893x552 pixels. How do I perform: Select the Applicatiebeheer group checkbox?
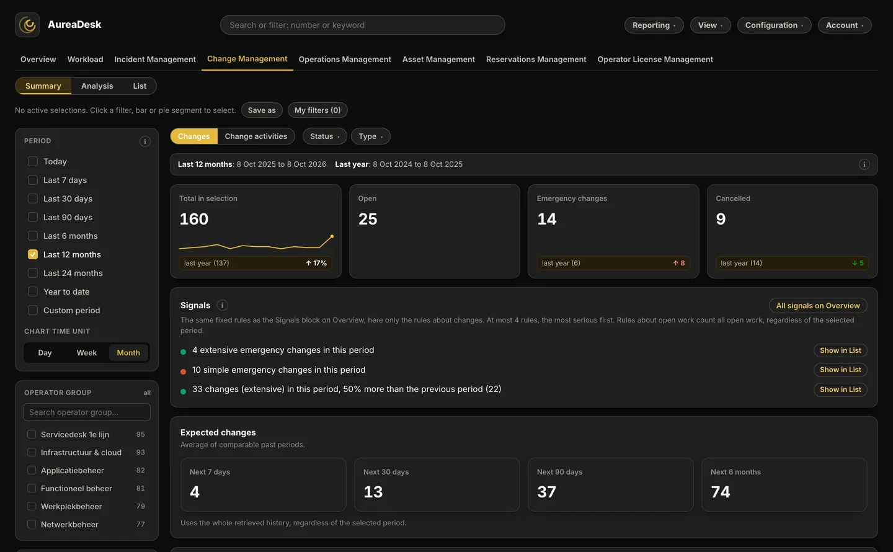point(32,470)
